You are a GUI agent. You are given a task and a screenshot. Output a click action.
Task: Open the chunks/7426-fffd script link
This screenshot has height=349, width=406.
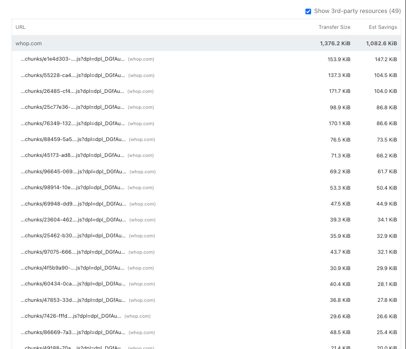click(x=71, y=316)
